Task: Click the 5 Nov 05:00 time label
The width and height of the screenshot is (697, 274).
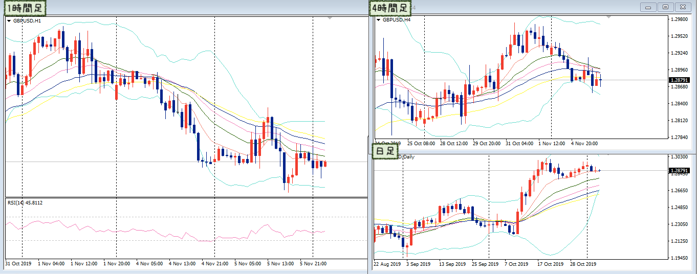Action: coord(248,264)
